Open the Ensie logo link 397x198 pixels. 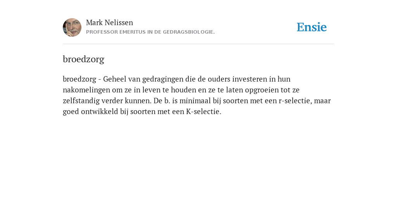click(x=312, y=27)
